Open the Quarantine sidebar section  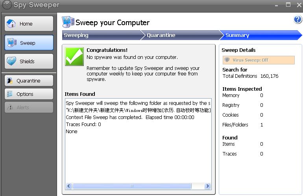29,81
